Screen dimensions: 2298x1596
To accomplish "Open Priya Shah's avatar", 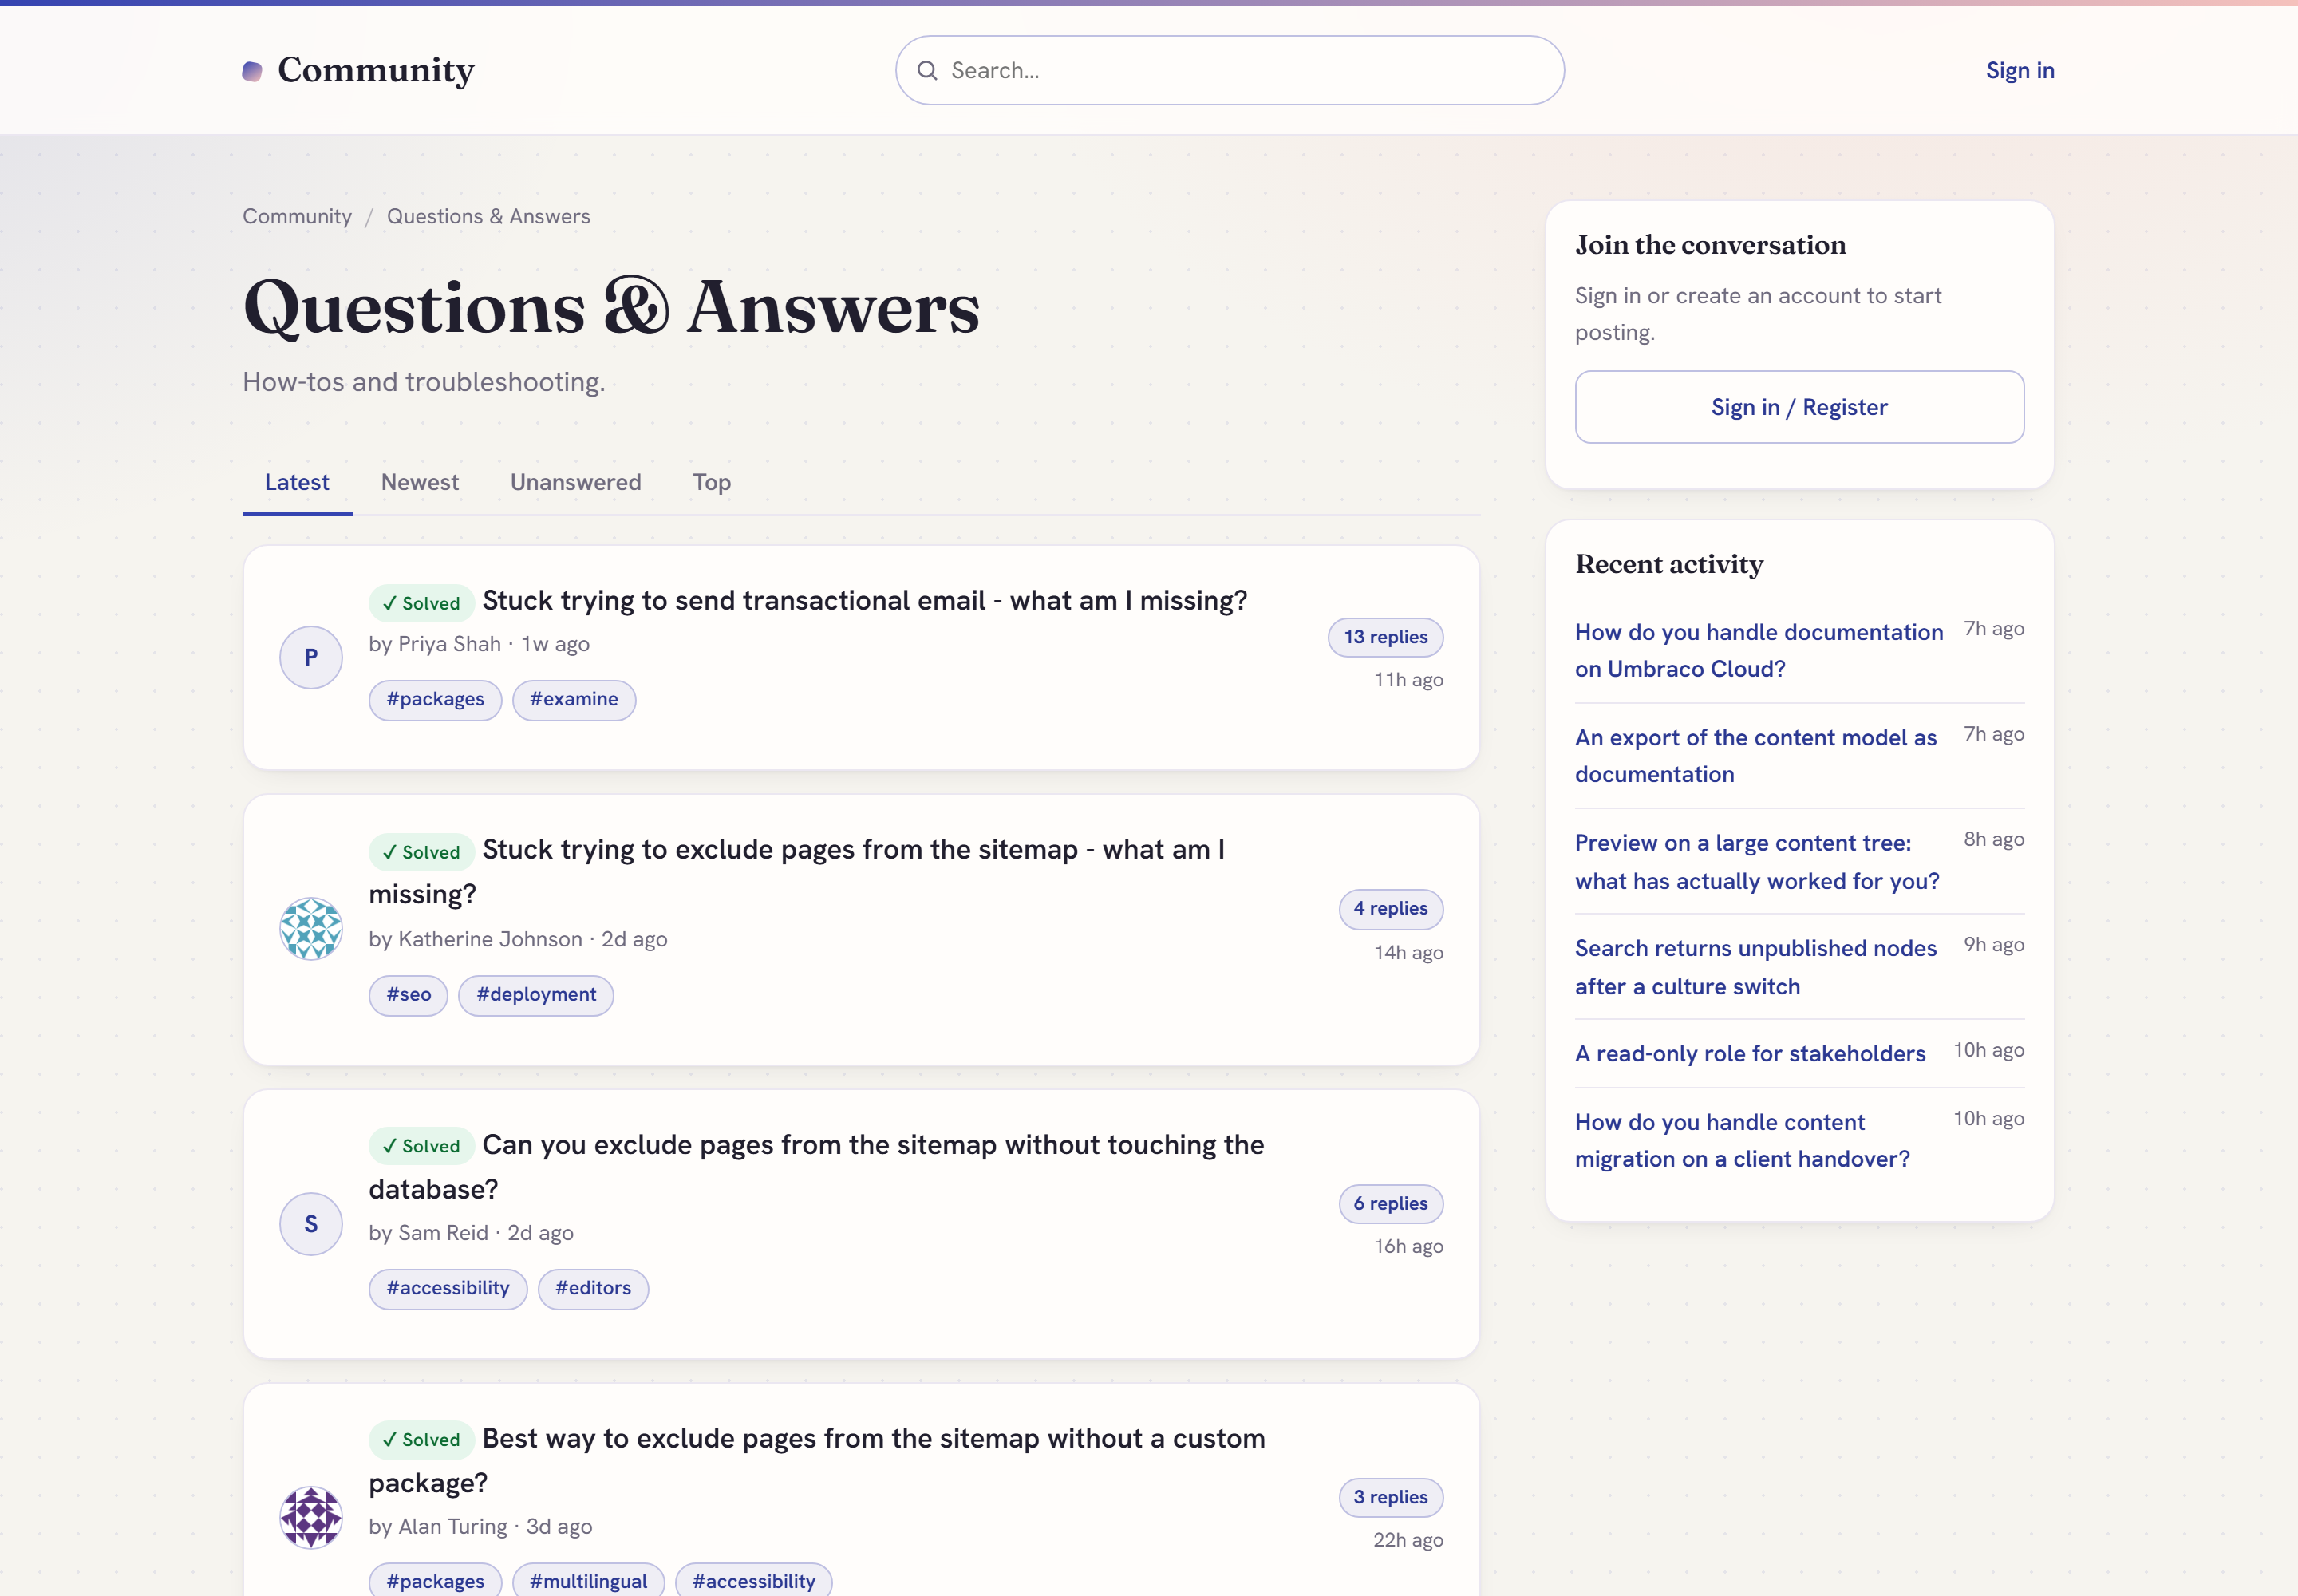I will (x=311, y=657).
